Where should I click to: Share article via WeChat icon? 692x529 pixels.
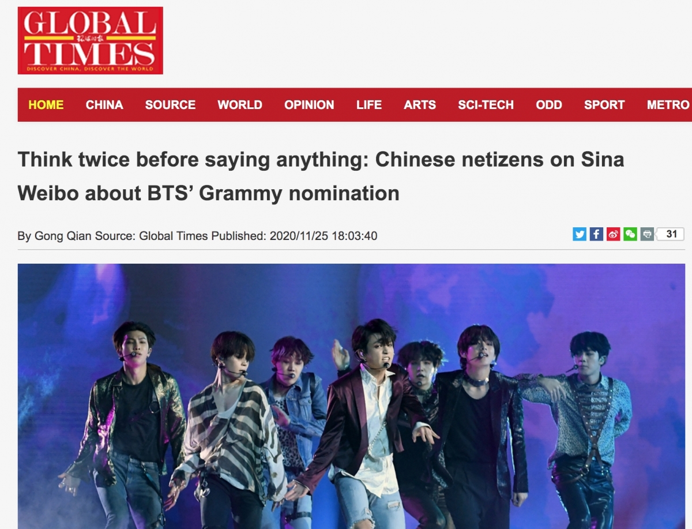pyautogui.click(x=630, y=234)
